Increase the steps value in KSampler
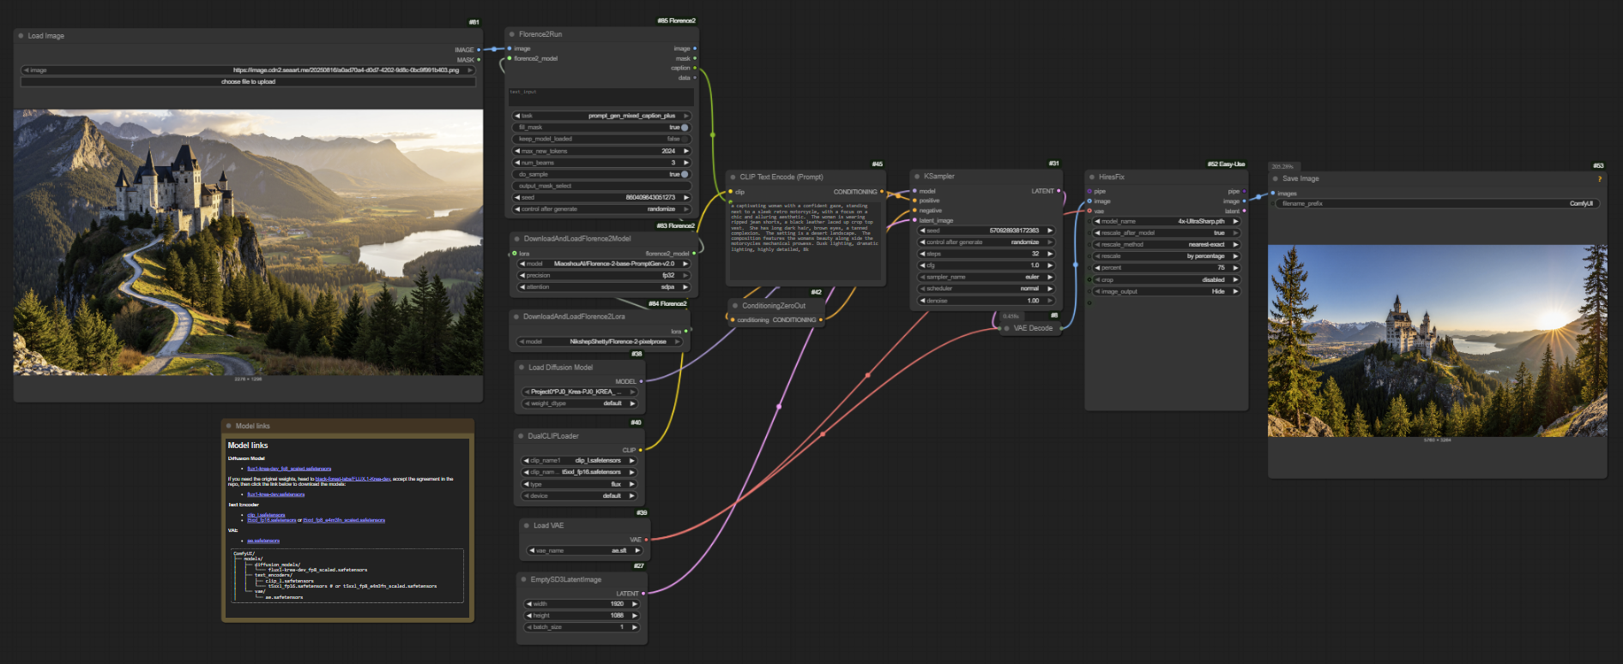Viewport: 1623px width, 664px height. 1049,254
